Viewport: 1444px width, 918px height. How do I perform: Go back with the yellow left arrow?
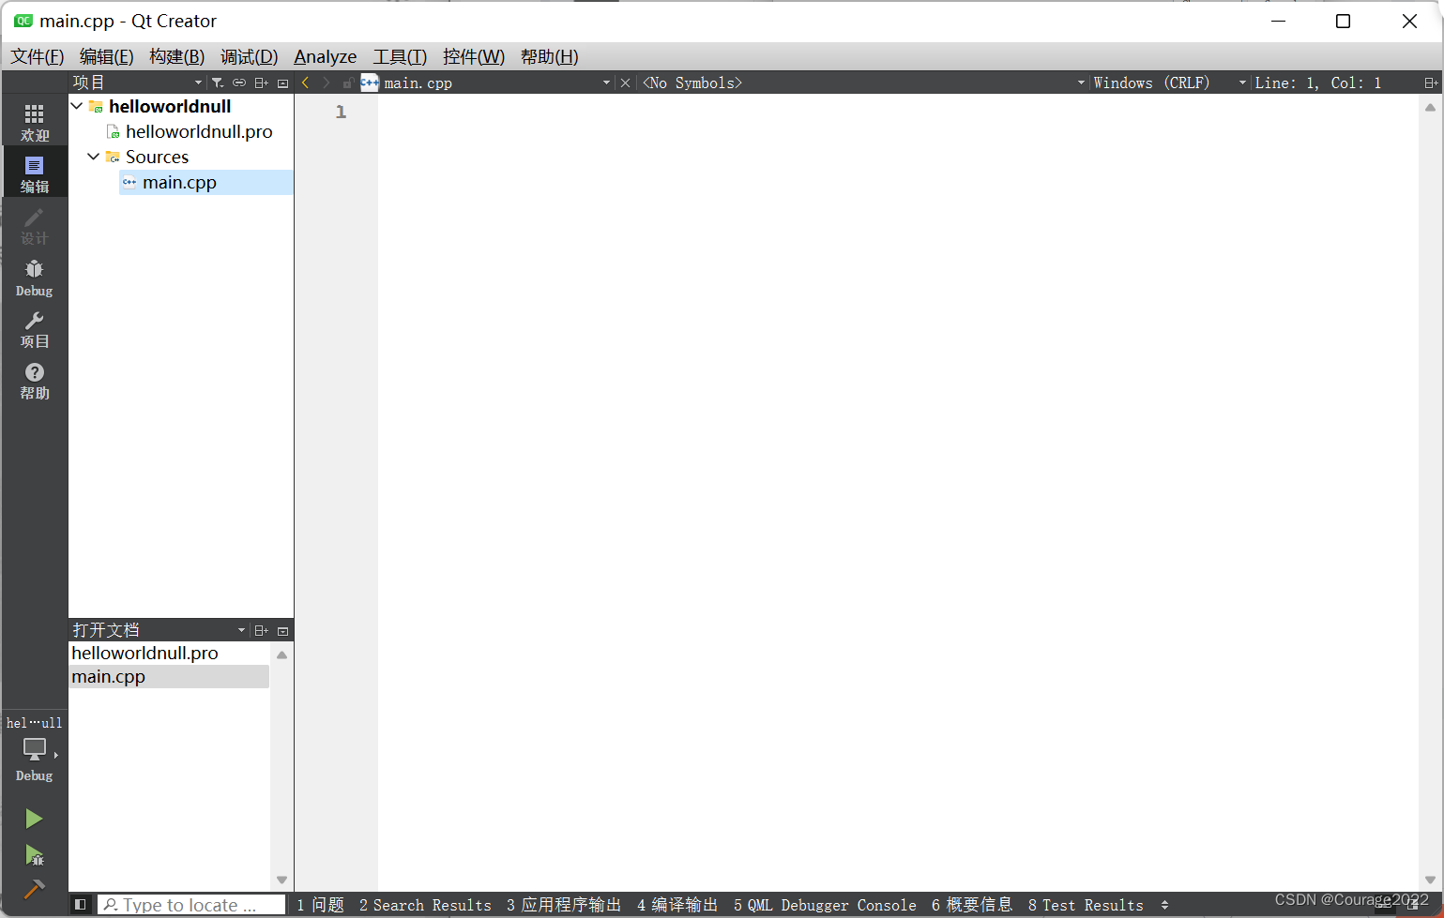(x=305, y=83)
